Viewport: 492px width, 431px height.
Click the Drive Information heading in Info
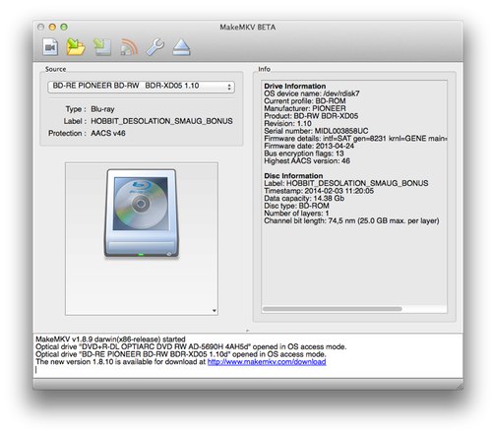click(x=295, y=86)
